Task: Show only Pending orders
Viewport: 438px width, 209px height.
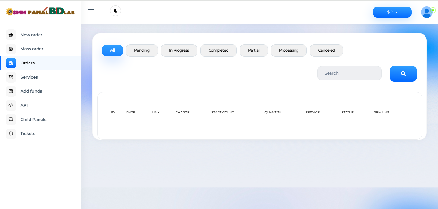Action: click(142, 50)
